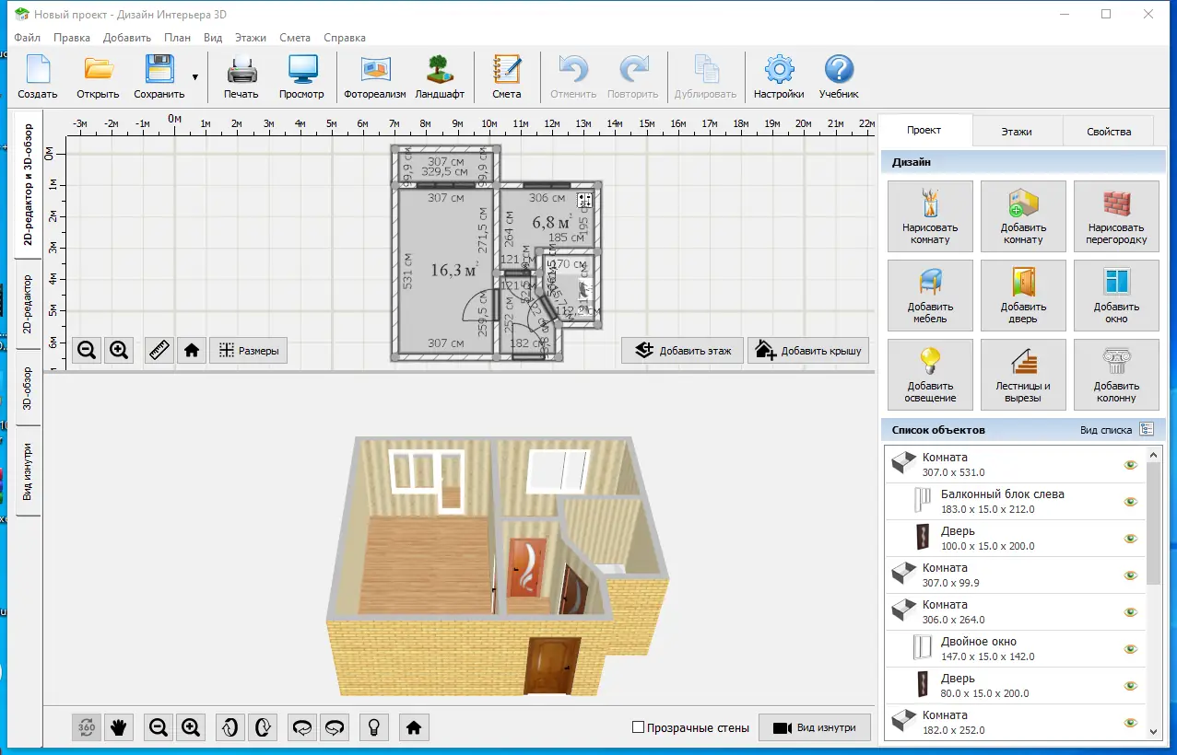Viewport: 1177px width, 755px height.
Task: Choose Нарисовать перегородку tool
Action: point(1116,216)
